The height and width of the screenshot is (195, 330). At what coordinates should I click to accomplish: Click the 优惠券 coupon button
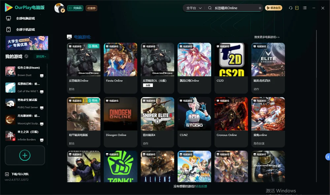click(x=91, y=8)
